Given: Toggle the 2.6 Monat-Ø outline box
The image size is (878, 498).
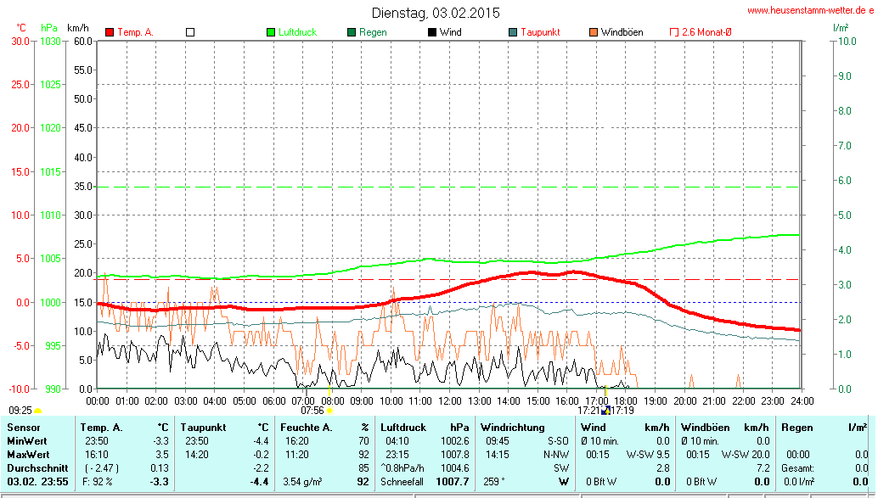Looking at the screenshot, I should click(x=674, y=32).
